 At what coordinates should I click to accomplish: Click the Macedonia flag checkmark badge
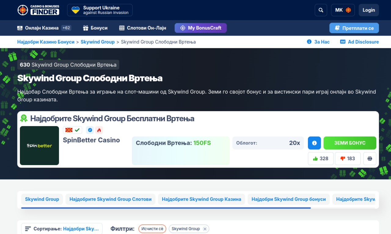[72, 130]
